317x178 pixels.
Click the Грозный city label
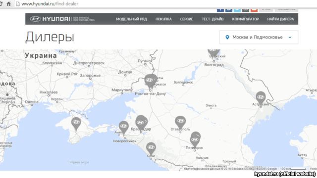[x=229, y=161]
